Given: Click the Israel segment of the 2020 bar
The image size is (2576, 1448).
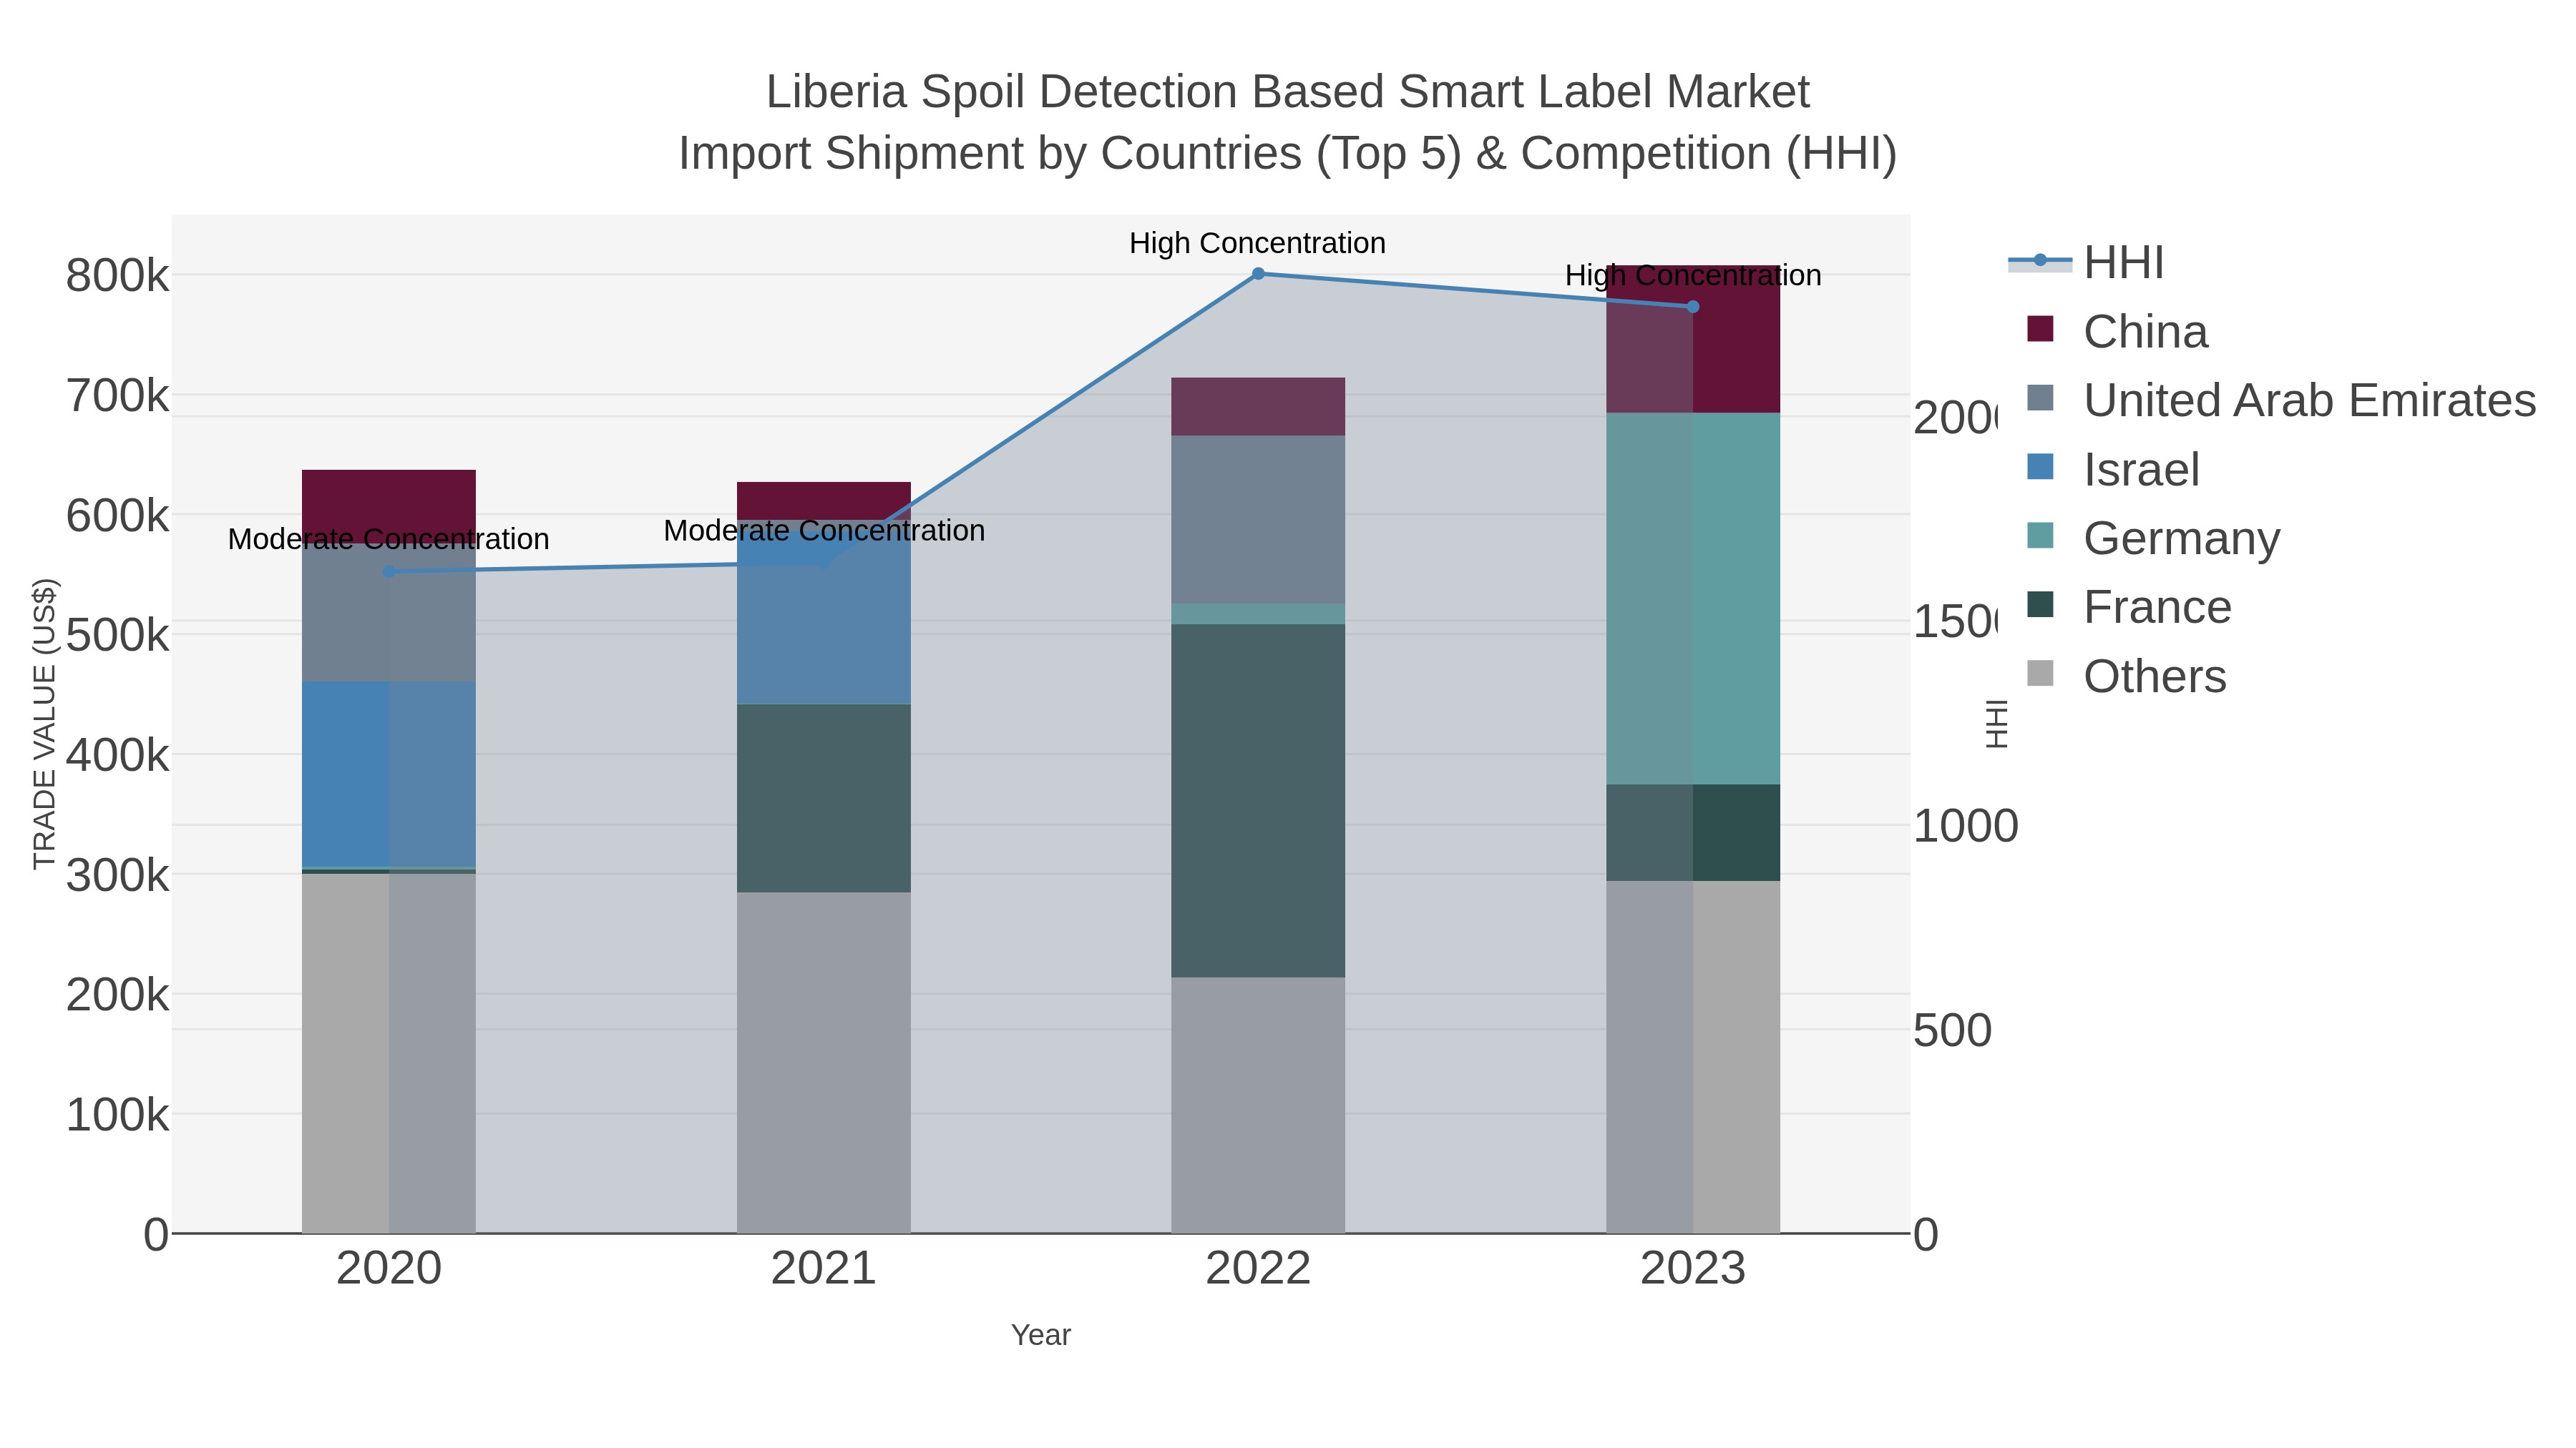Looking at the screenshot, I should [x=389, y=774].
